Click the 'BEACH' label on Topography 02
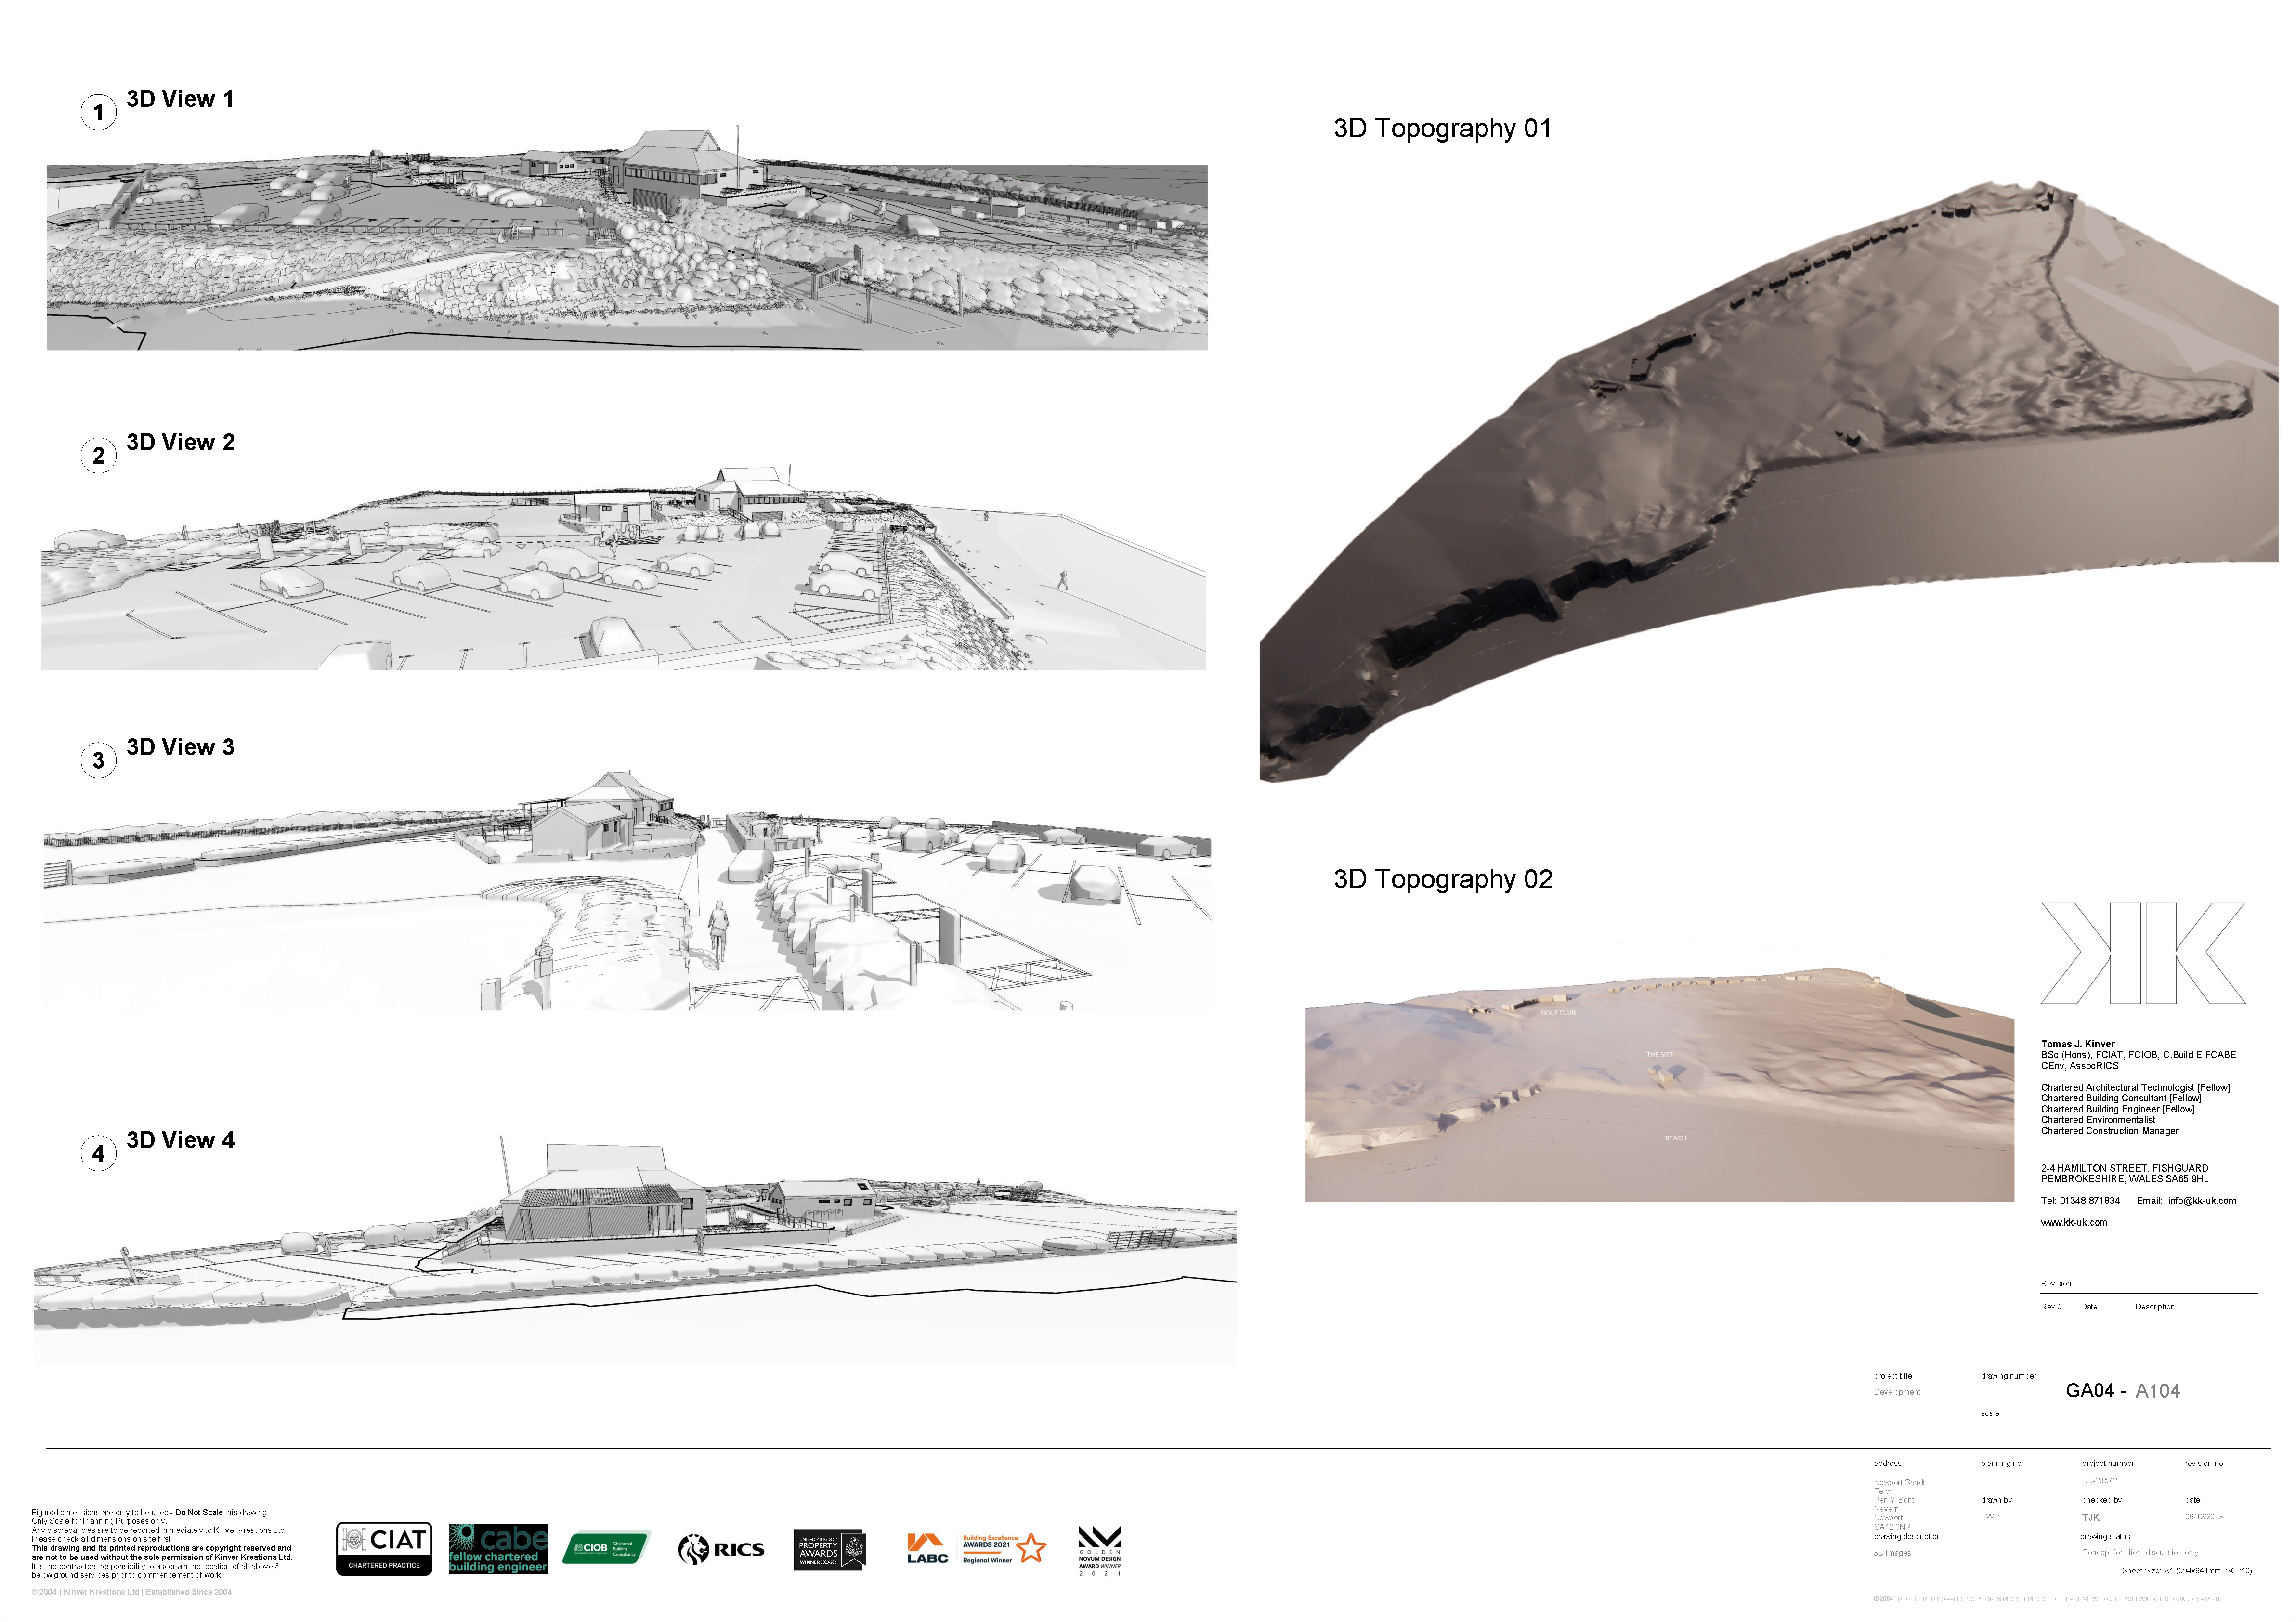The height and width of the screenshot is (1622, 2296). pyautogui.click(x=1675, y=1138)
